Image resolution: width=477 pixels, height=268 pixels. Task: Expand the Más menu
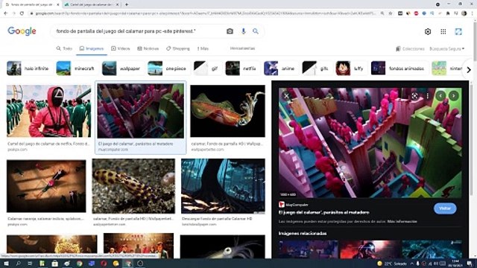[x=203, y=48]
